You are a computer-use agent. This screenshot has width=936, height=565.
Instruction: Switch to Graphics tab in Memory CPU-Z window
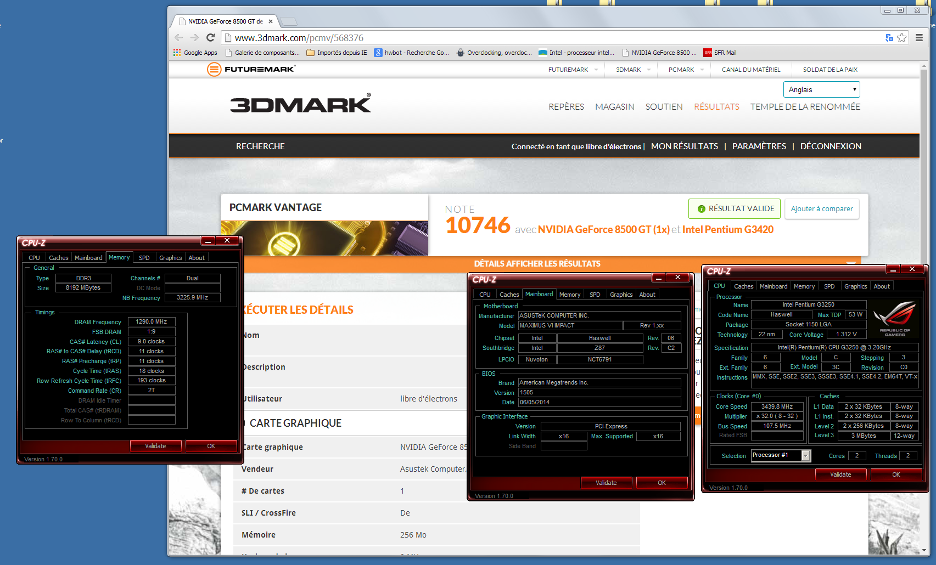click(170, 258)
